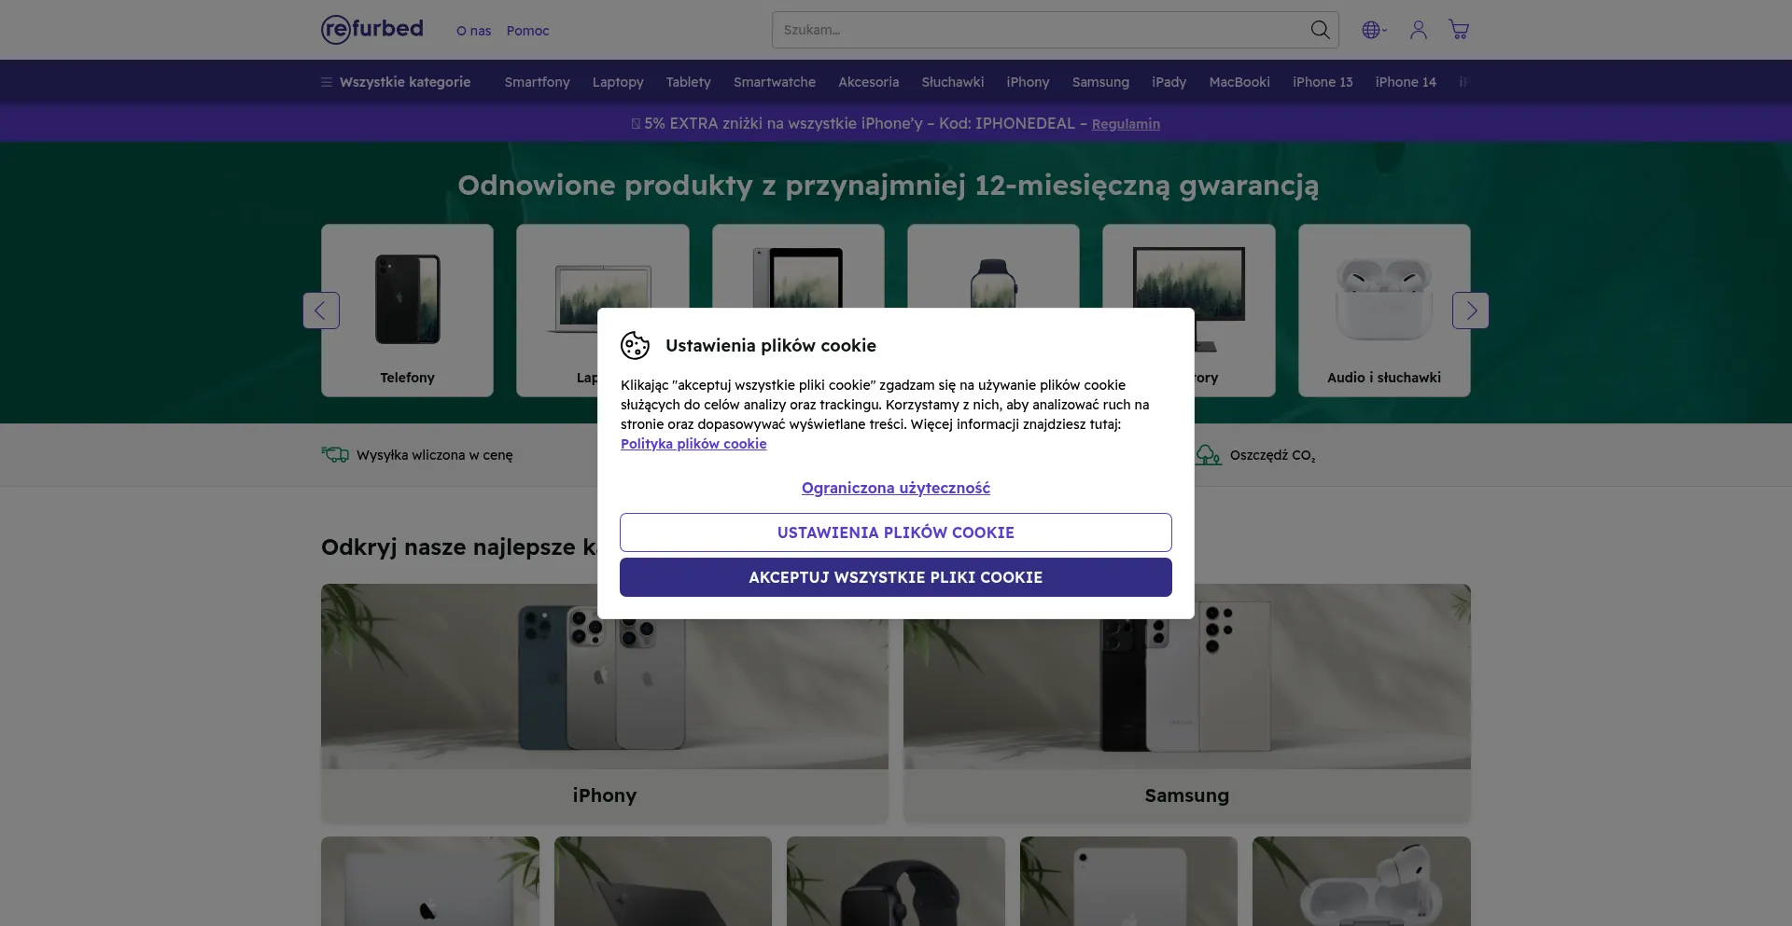1792x926 pixels.
Task: Open the Regulamin link in promo banner
Action: (x=1126, y=124)
